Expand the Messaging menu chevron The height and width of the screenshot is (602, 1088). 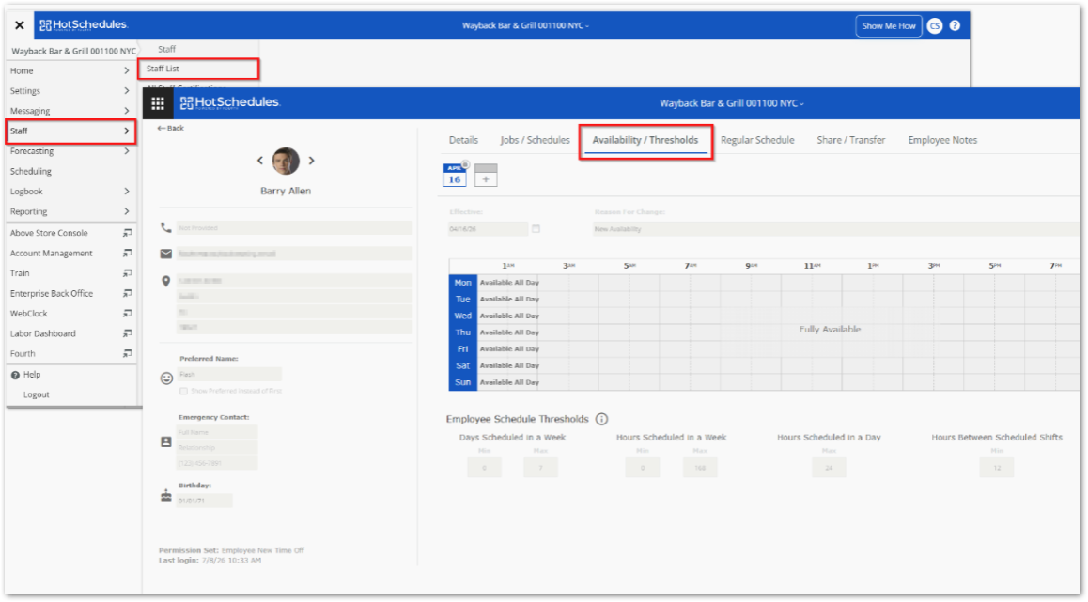[x=126, y=111]
